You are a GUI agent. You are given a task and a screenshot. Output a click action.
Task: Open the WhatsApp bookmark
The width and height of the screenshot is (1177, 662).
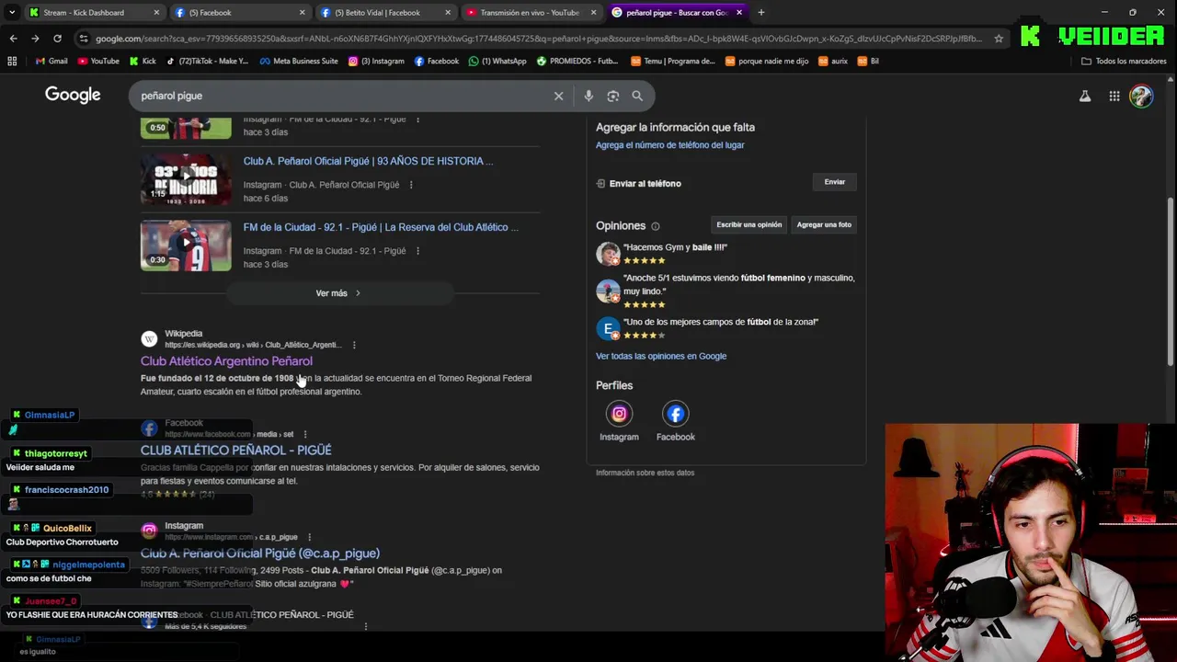(497, 61)
